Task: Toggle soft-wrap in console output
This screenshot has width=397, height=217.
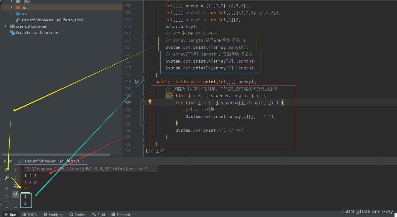Action: pos(16,187)
